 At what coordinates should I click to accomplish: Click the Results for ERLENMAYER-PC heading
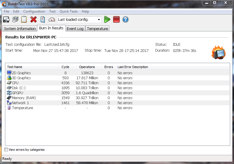click(31, 37)
